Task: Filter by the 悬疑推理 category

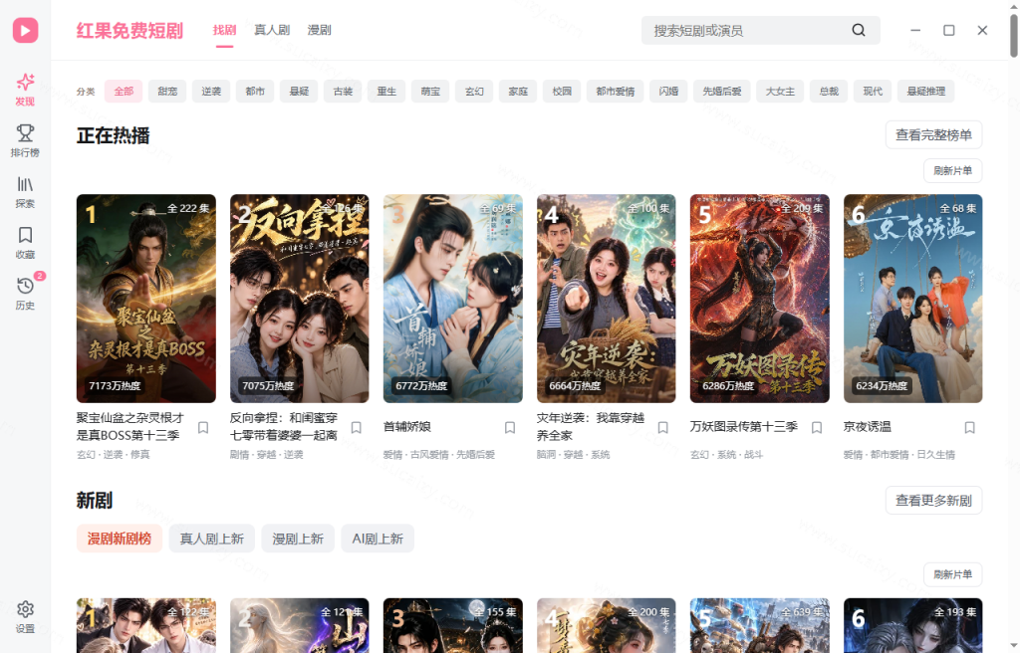Action: coord(926,91)
